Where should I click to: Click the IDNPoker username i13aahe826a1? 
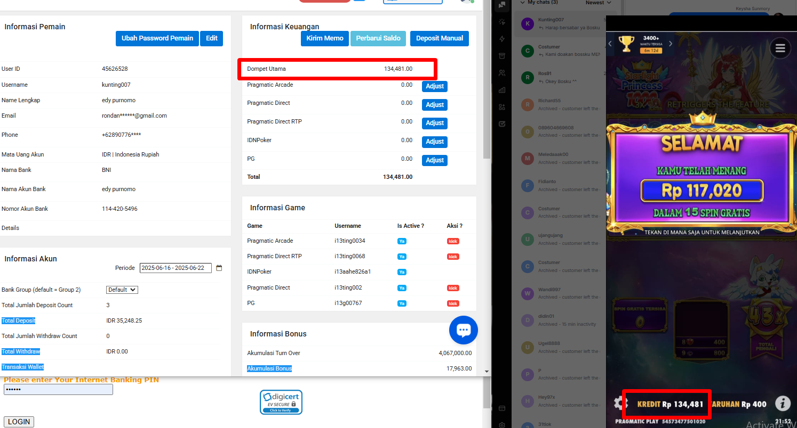tap(353, 272)
